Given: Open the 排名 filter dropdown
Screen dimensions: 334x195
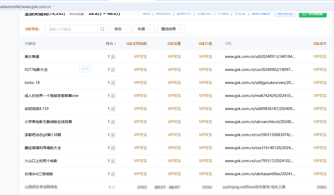Looking at the screenshot, I should [x=121, y=29].
